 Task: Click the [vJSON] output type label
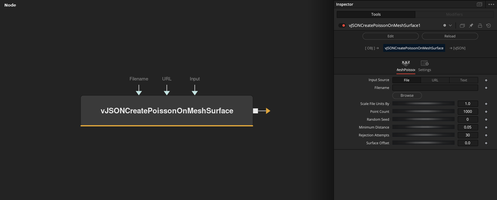tap(459, 48)
